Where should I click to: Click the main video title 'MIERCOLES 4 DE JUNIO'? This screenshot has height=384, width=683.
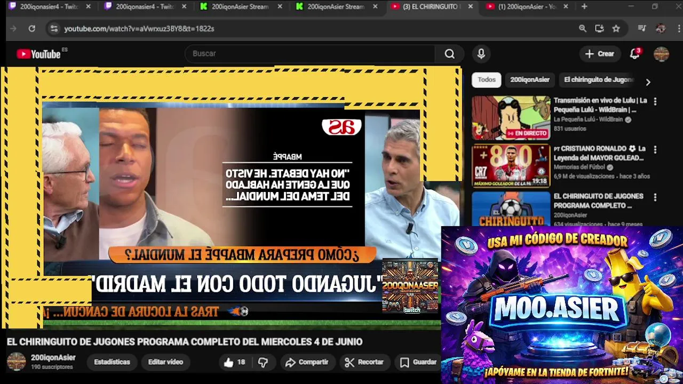(185, 342)
